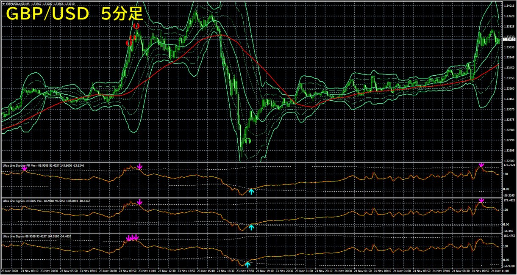Click the 1.32790 price axis label

[x=509, y=140]
